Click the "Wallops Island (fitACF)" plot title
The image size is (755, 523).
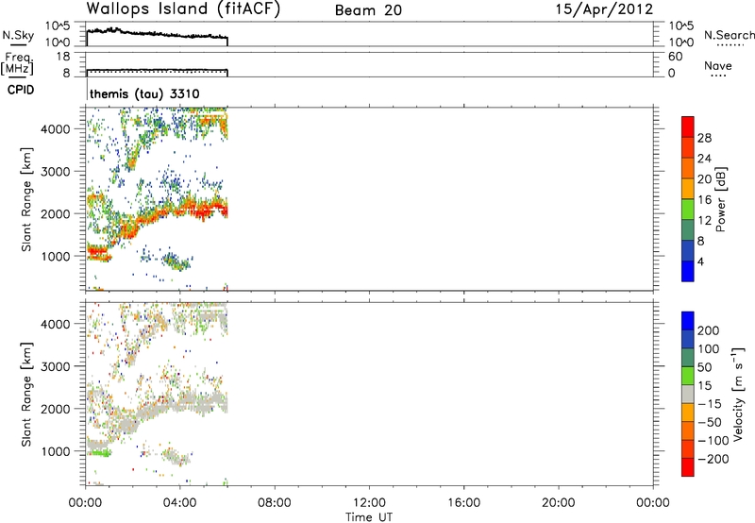tap(183, 8)
